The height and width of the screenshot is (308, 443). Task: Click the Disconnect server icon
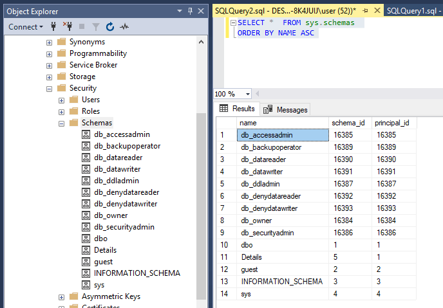[x=68, y=27]
